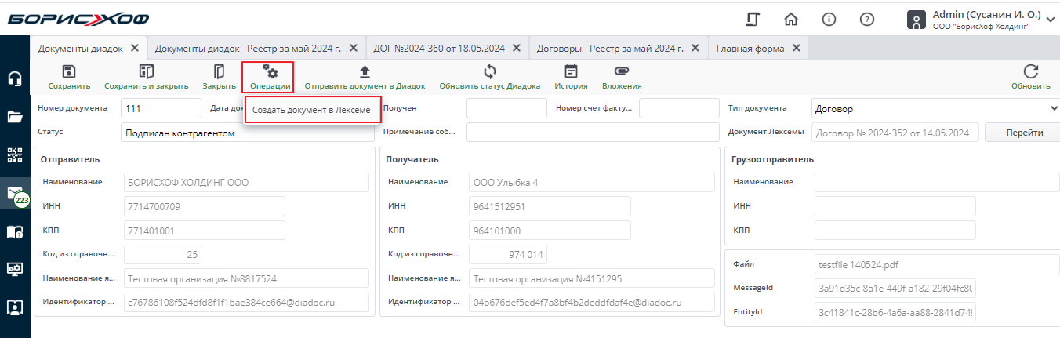Click the home icon in header
This screenshot has height=338, width=1060.
791,20
